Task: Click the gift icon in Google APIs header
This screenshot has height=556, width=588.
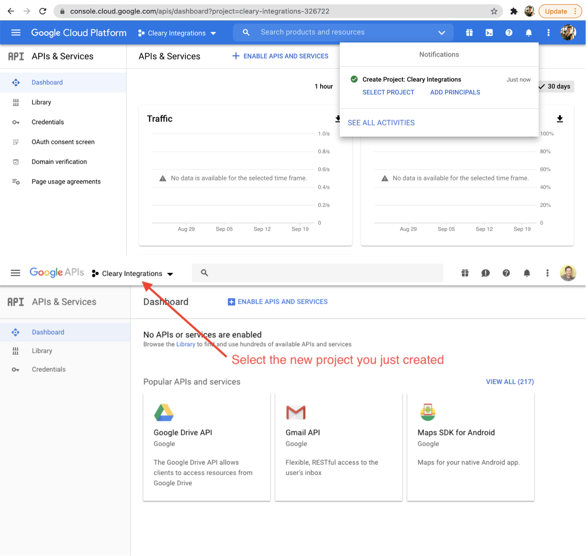Action: pyautogui.click(x=465, y=273)
